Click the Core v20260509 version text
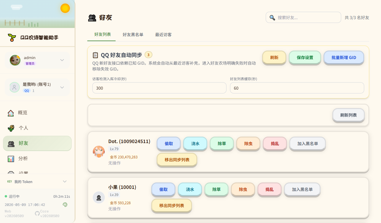The image size is (381, 223). [50, 214]
